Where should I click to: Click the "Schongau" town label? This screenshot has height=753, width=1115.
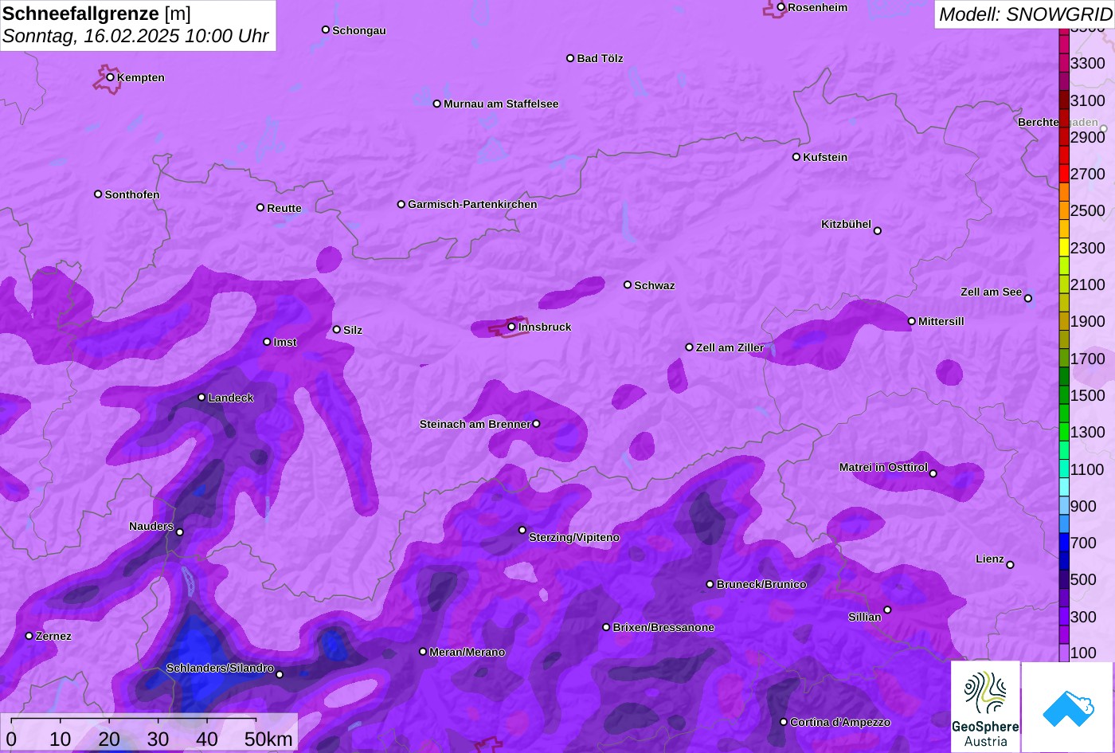(x=359, y=30)
